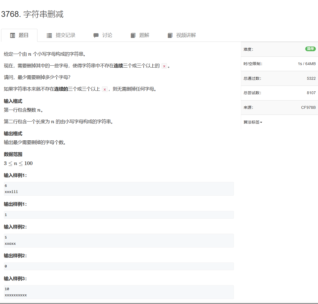Screen dimensions: 318x304
Task: Click the 输入样例3 code block
Action: (x=119, y=292)
